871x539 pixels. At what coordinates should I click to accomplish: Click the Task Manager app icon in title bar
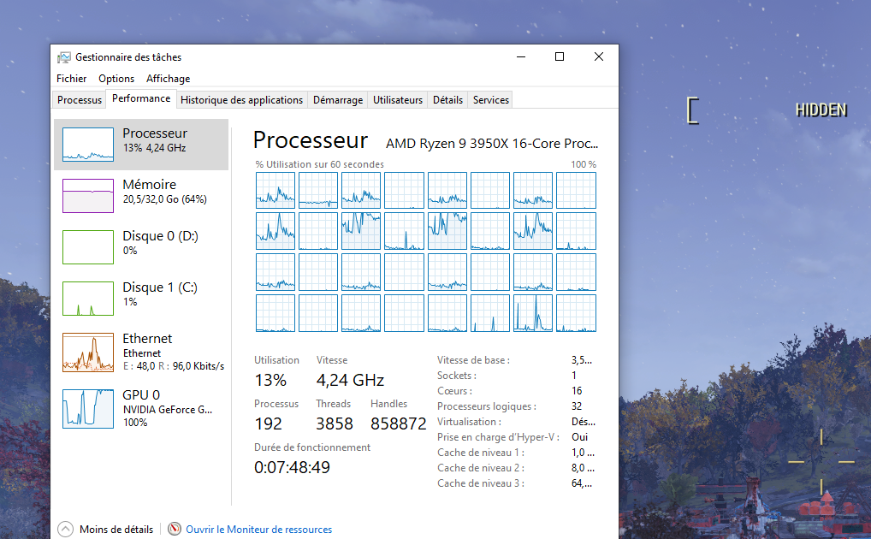[x=64, y=57]
